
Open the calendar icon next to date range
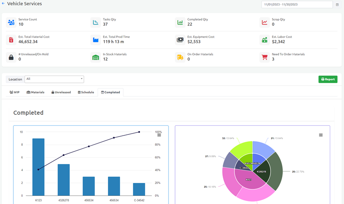point(337,5)
